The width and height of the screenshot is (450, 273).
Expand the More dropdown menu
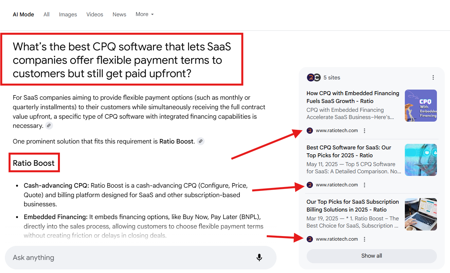coord(144,14)
